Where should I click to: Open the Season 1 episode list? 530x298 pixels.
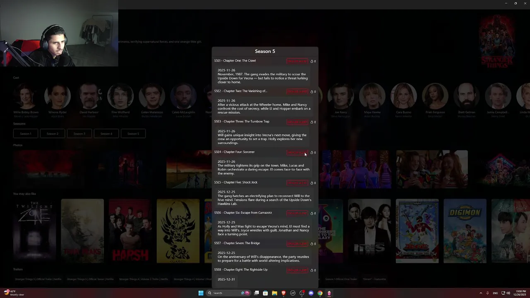pos(26,134)
